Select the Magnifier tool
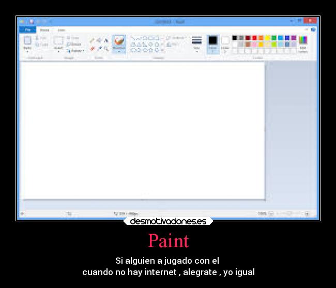 [106, 49]
